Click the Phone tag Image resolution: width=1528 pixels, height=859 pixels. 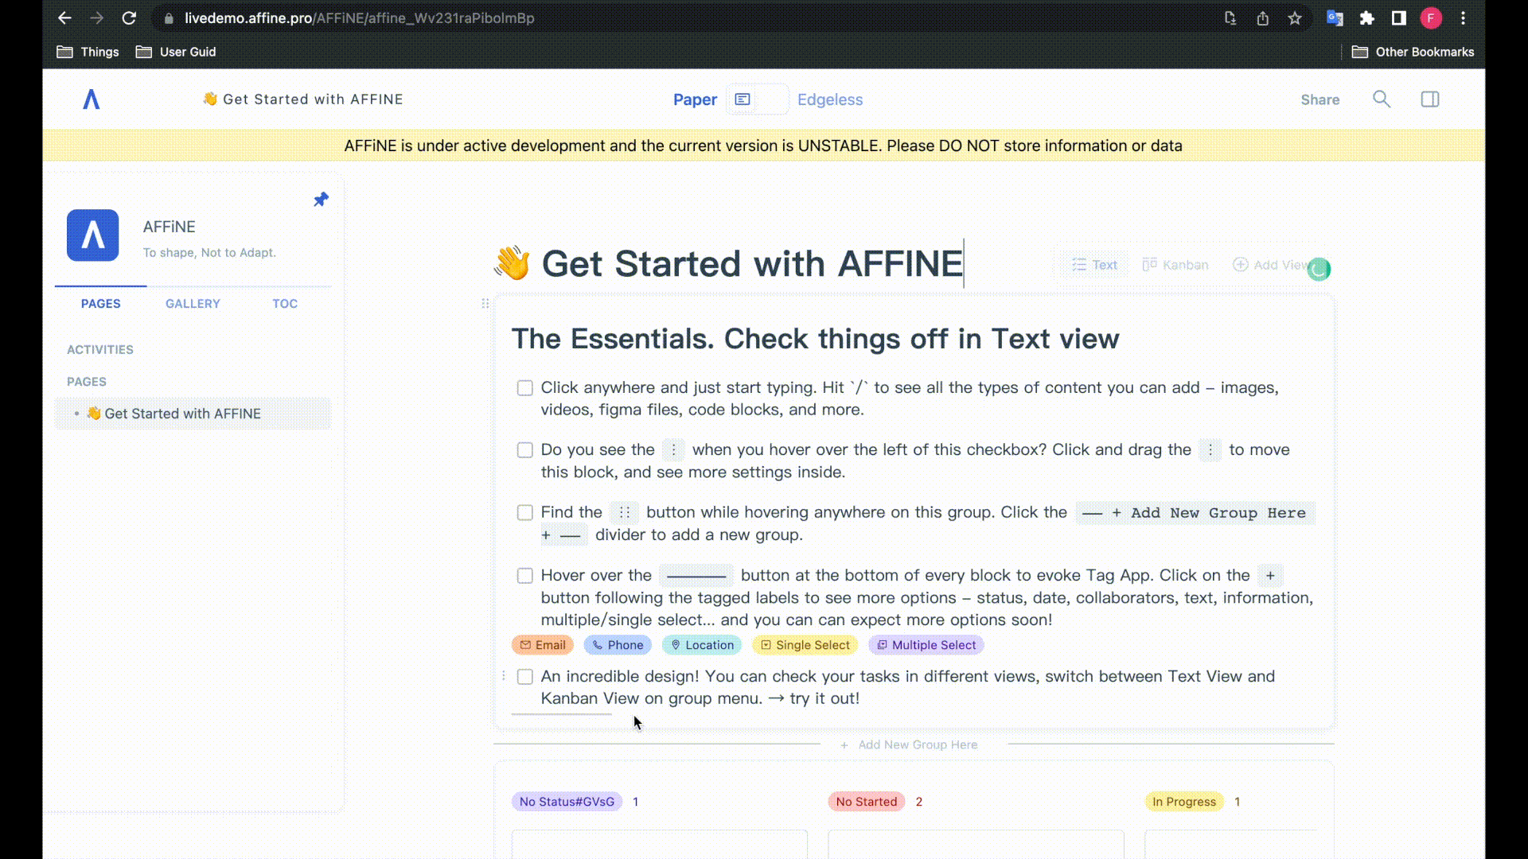click(618, 645)
